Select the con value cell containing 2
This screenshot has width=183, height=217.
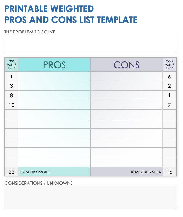pyautogui.click(x=169, y=86)
